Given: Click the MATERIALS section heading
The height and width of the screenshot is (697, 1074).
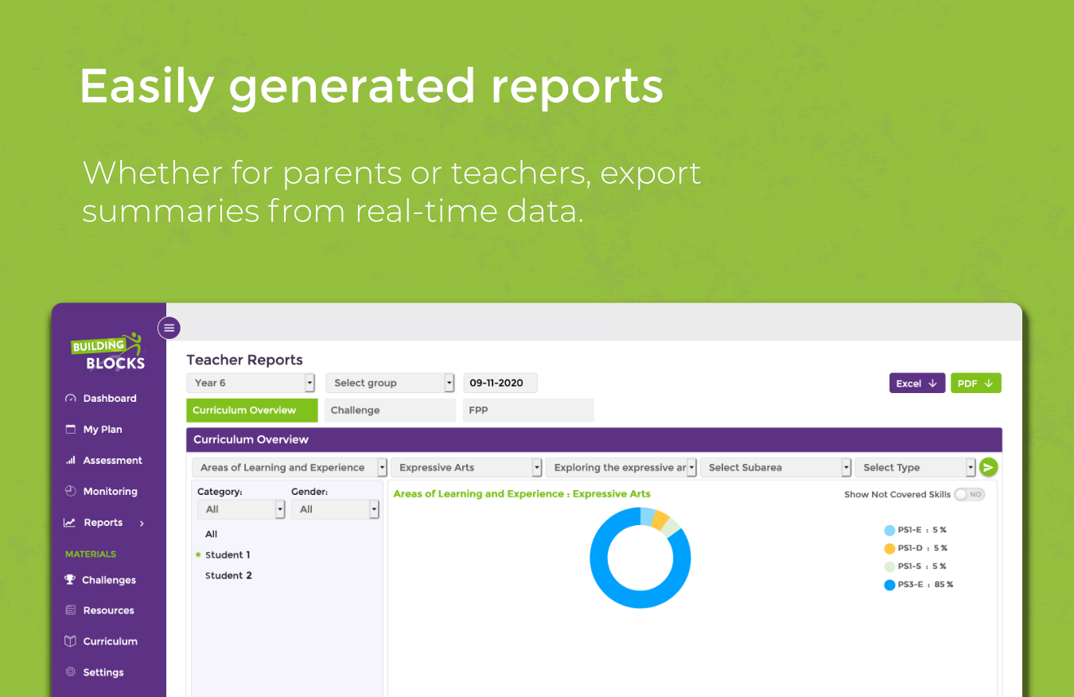Looking at the screenshot, I should click(x=91, y=554).
